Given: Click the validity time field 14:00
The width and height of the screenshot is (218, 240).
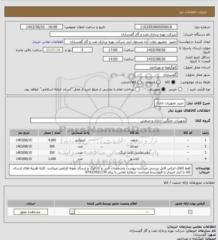Looking at the screenshot, I should 113,59.
